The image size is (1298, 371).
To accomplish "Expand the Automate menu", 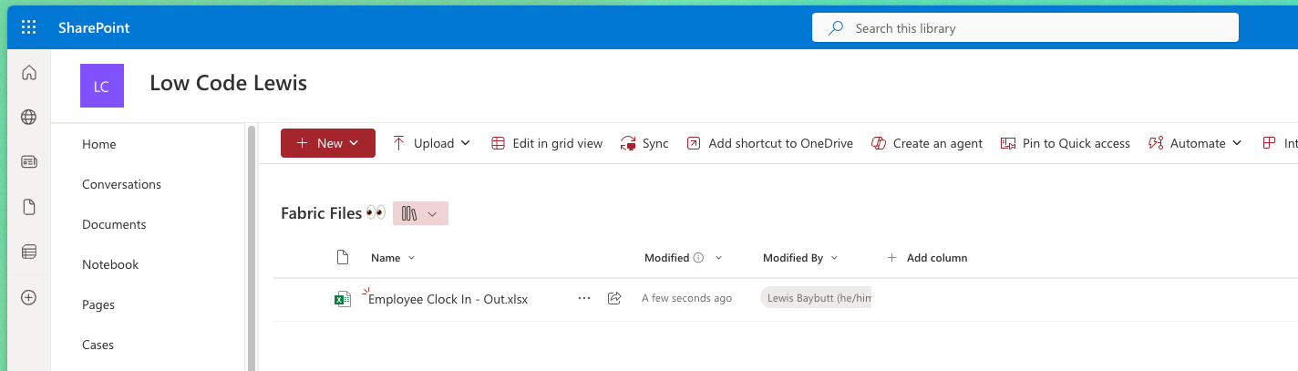I will (1195, 143).
